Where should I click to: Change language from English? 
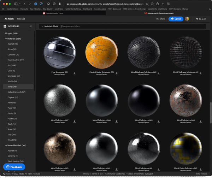(149, 174)
